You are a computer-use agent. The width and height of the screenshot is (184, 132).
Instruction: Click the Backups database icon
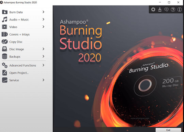point(4,56)
